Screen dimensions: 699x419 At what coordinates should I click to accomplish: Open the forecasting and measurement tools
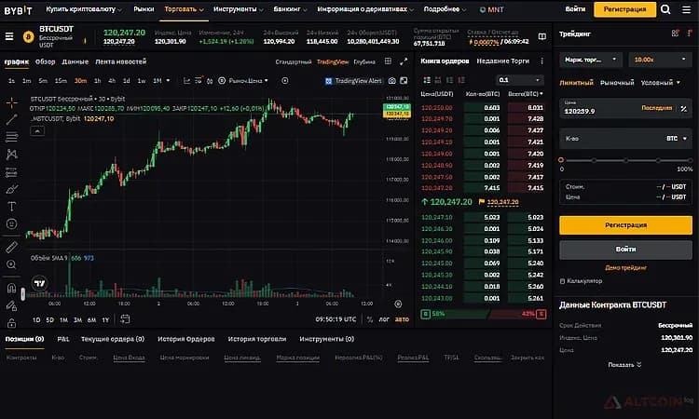pos(11,172)
